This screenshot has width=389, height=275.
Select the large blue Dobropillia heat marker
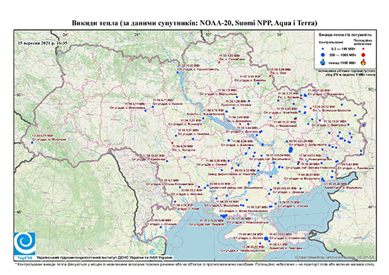click(x=290, y=149)
